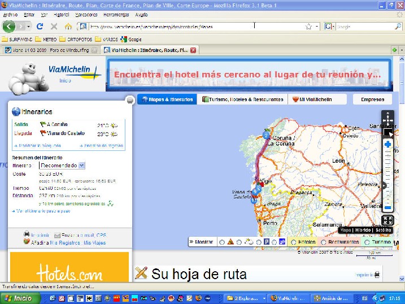Select the Hoteles radio button
The height and width of the screenshot is (304, 405).
point(293,242)
